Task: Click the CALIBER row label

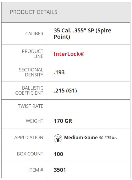Action: (34, 34)
